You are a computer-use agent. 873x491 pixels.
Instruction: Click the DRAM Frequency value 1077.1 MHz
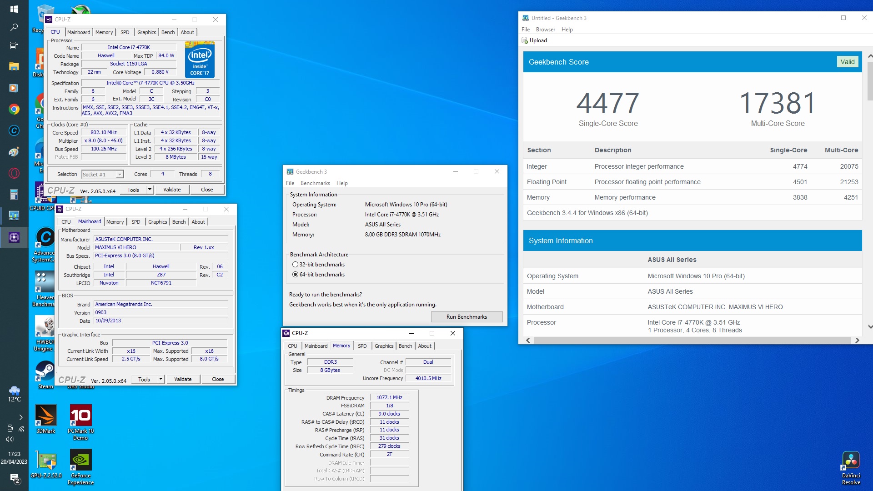[389, 398]
